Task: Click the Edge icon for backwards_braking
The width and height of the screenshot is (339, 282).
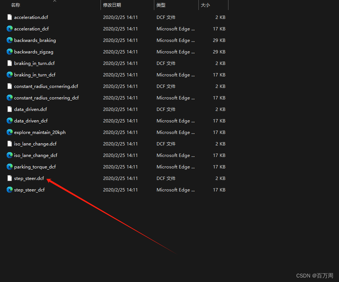Action: click(10, 40)
